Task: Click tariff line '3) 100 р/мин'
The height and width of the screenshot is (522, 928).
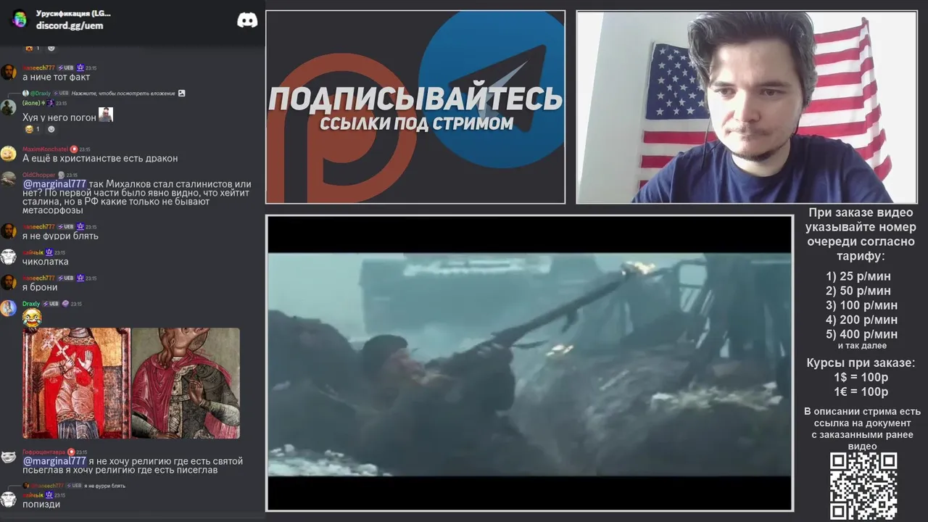Action: point(861,305)
